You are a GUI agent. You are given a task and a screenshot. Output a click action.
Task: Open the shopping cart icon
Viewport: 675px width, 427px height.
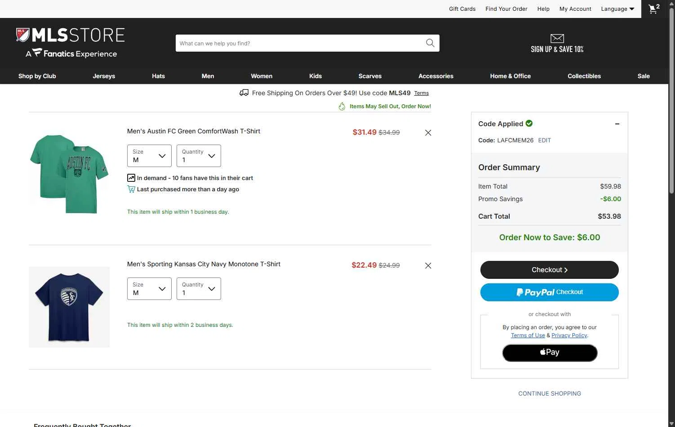654,9
